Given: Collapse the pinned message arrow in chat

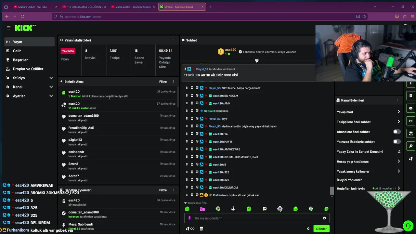Looking at the screenshot, I should point(257,61).
